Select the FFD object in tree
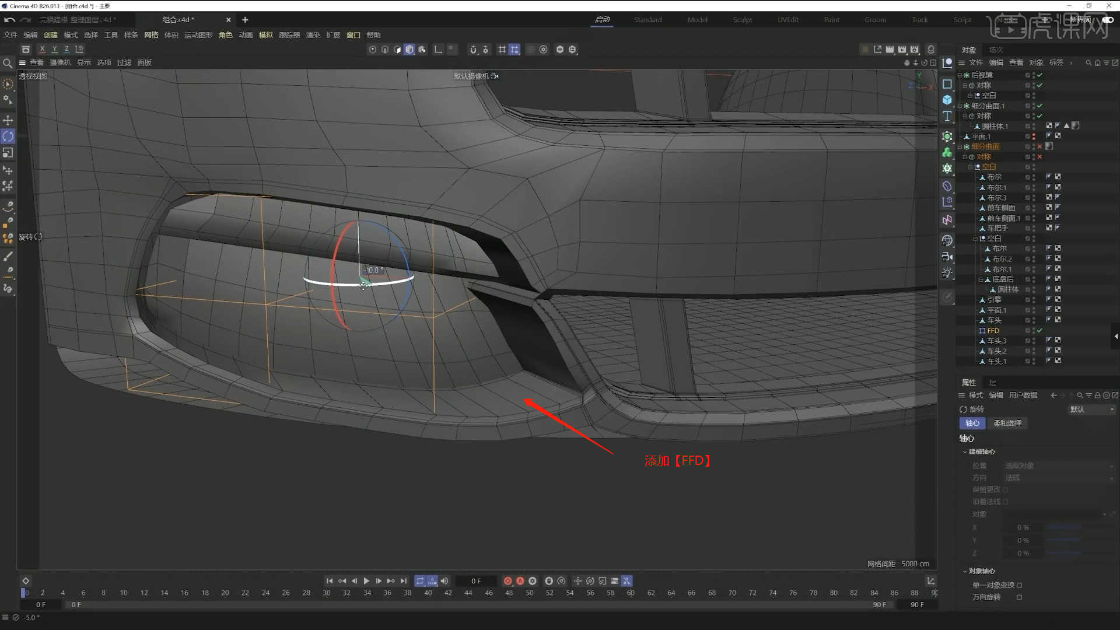 coord(993,331)
